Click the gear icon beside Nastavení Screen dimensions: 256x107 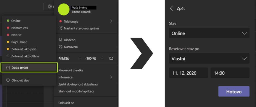point(60,47)
